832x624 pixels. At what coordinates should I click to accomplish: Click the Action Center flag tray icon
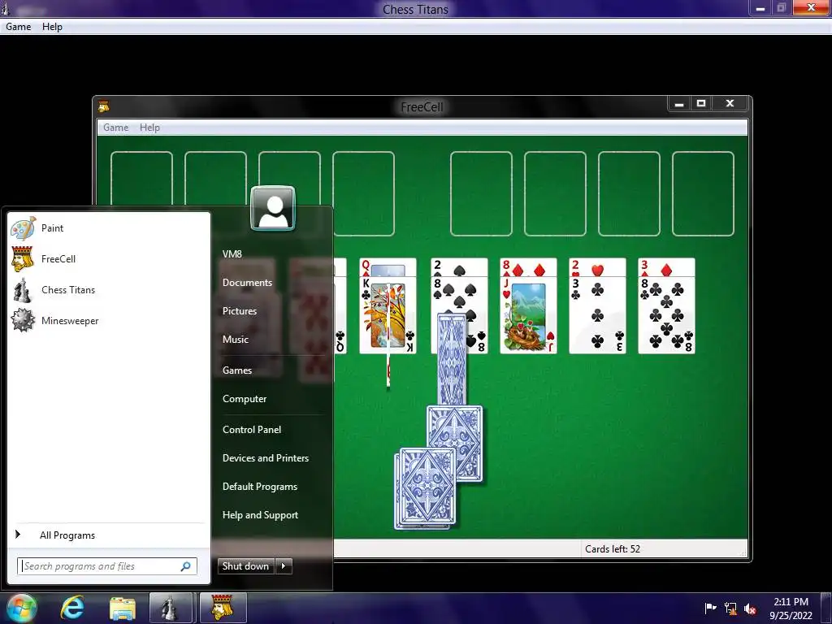point(710,608)
